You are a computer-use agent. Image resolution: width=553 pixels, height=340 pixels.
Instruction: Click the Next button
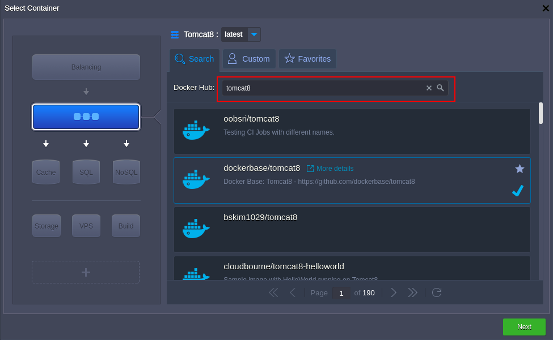pyautogui.click(x=524, y=326)
